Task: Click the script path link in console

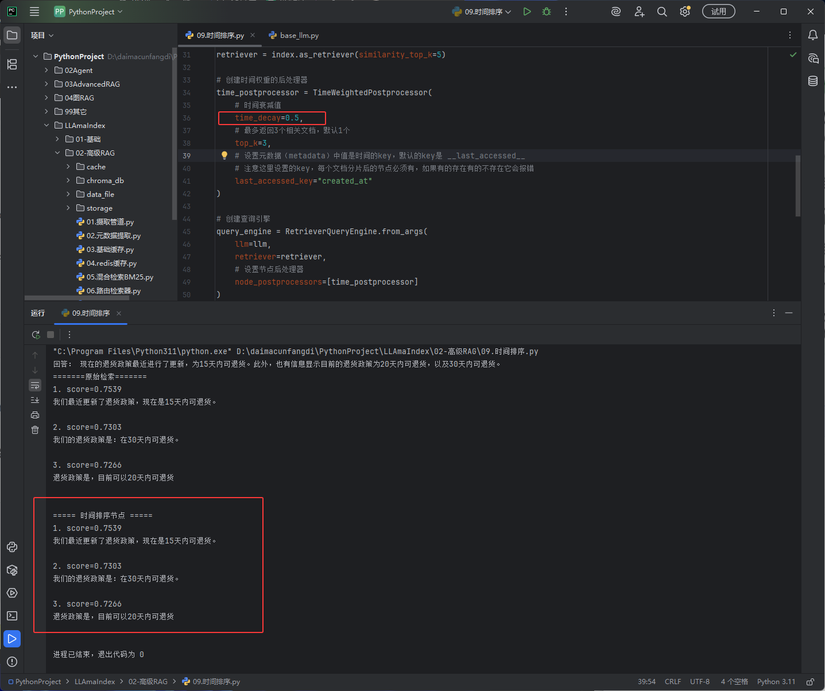Action: (x=388, y=351)
